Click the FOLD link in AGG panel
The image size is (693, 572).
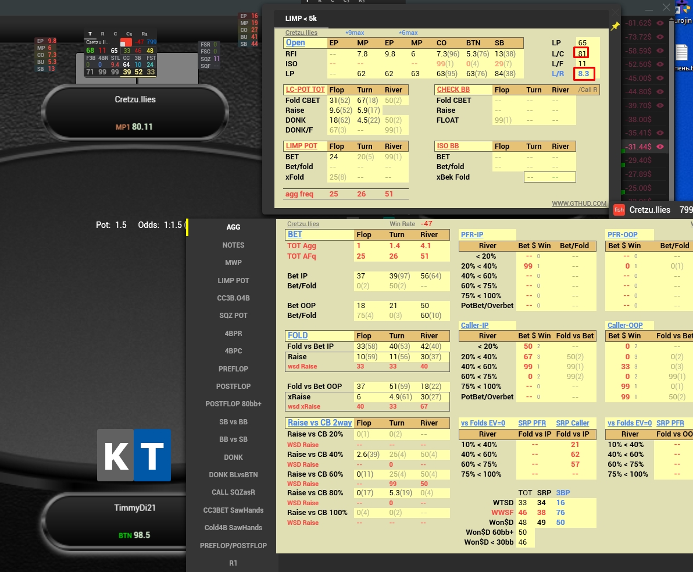pyautogui.click(x=298, y=335)
